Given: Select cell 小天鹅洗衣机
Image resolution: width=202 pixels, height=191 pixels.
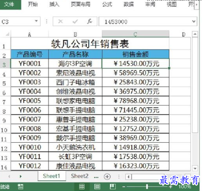Looking at the screenshot, I should [75, 147].
